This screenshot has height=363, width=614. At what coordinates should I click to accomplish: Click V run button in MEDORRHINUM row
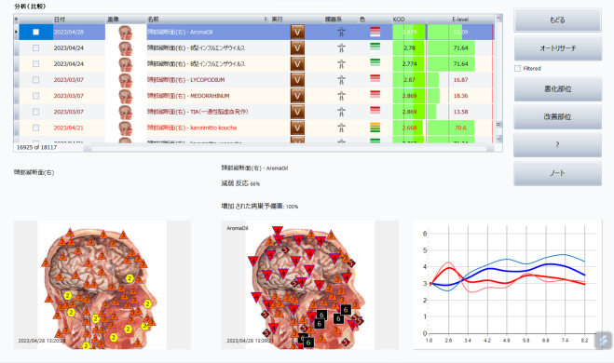tap(297, 96)
